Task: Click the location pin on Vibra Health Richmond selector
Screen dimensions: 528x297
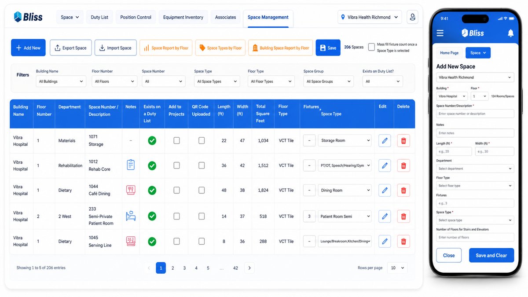Action: point(343,17)
